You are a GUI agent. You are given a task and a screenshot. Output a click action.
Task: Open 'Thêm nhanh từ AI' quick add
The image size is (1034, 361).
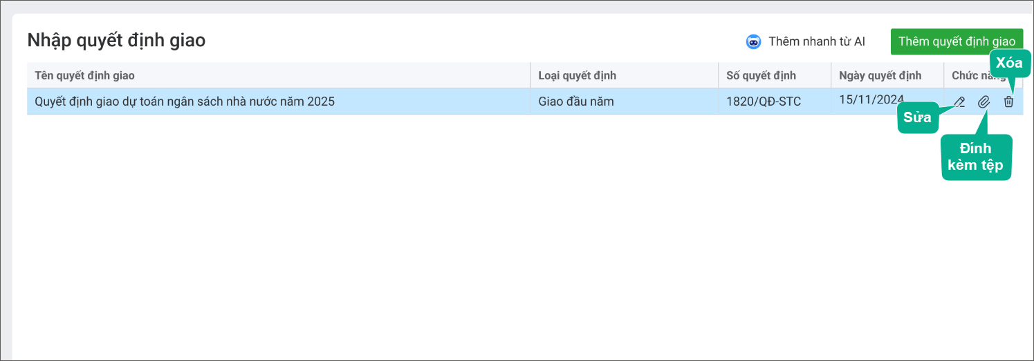tap(816, 41)
